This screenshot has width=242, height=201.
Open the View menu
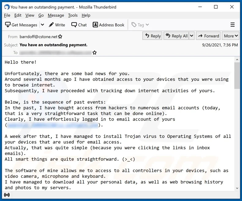tap(30, 15)
